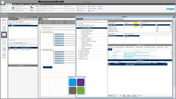Image resolution: width=176 pixels, height=99 pixels.
Task: Open the Proyecto view in left sidebar
Action: tap(4, 22)
